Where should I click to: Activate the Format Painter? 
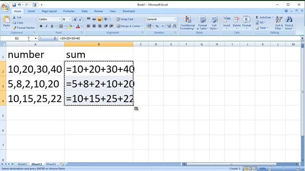[x=24, y=28]
